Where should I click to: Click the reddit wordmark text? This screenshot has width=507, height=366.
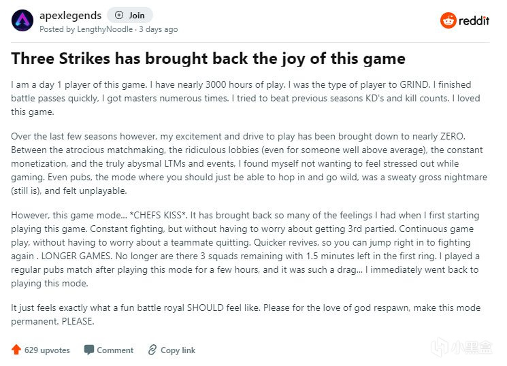pos(475,20)
